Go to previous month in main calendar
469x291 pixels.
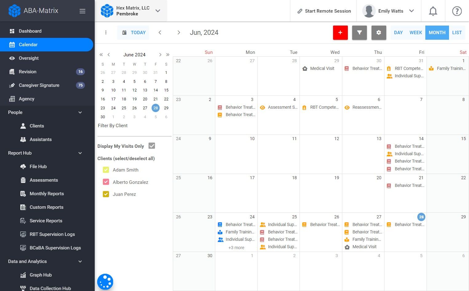[x=160, y=33]
